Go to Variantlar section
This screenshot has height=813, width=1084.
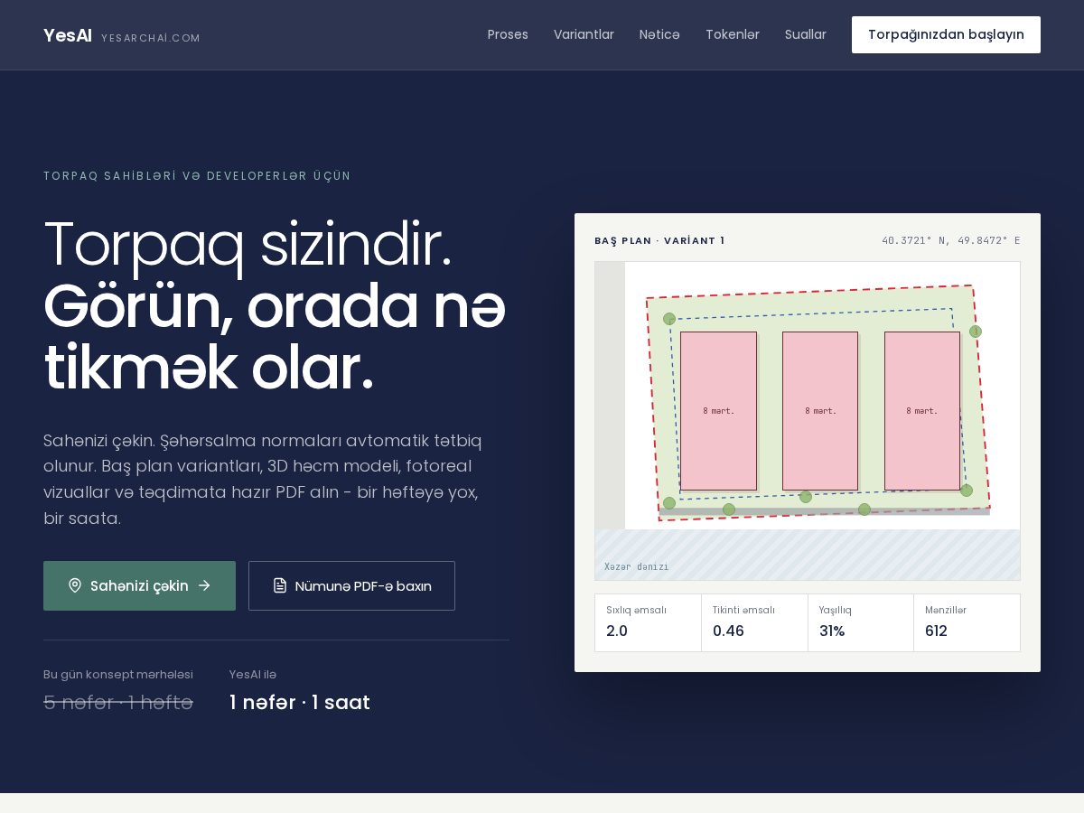(x=584, y=34)
